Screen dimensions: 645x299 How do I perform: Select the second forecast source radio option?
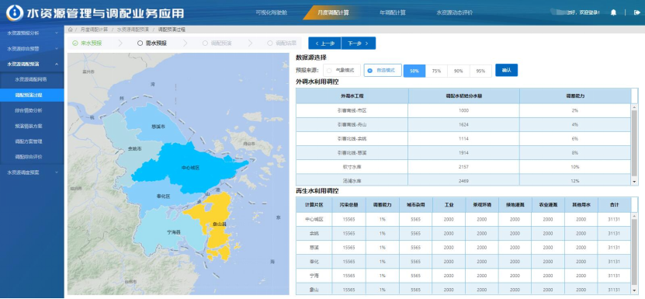pyautogui.click(x=383, y=71)
